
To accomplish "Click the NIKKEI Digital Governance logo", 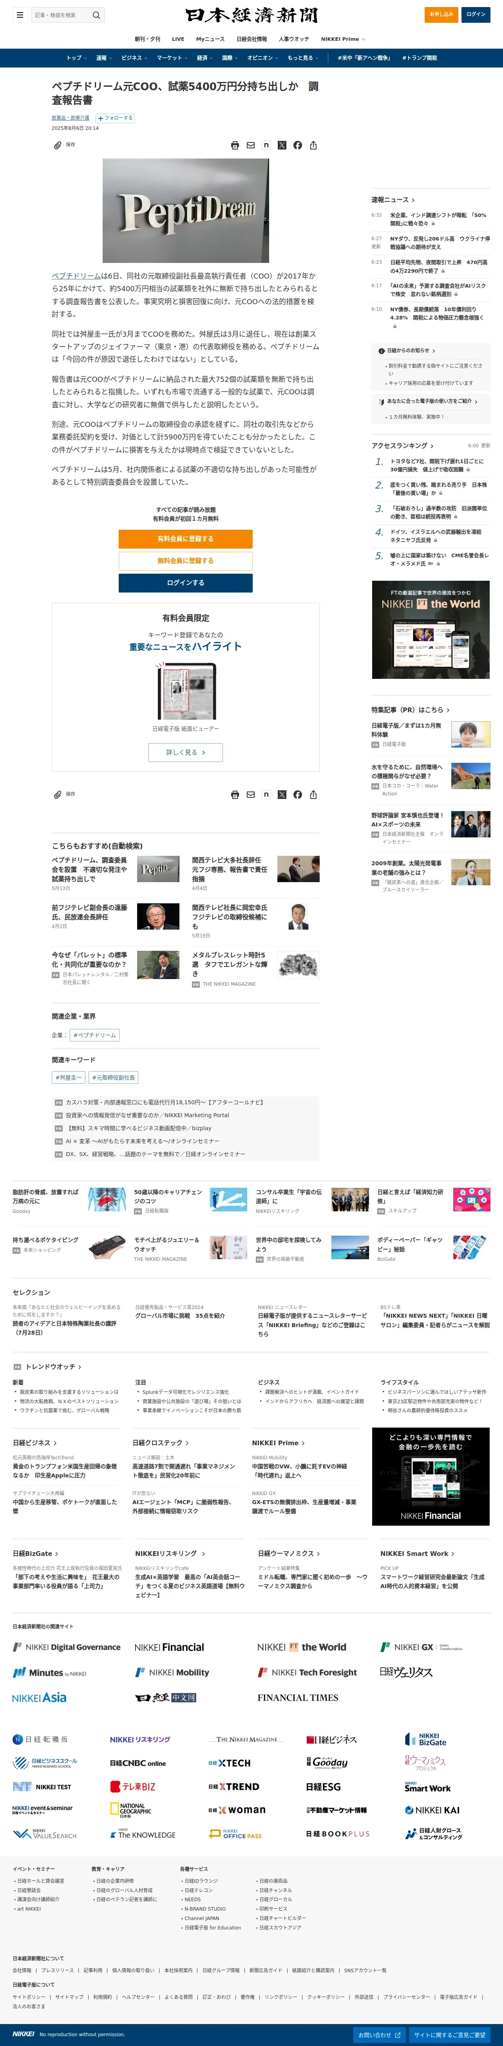I will coord(67,1647).
